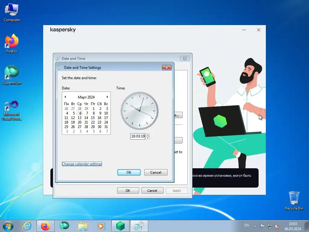Image resolution: width=309 pixels, height=232 pixels.
Task: Open the Computer desktop icon
Action: [x=12, y=12]
